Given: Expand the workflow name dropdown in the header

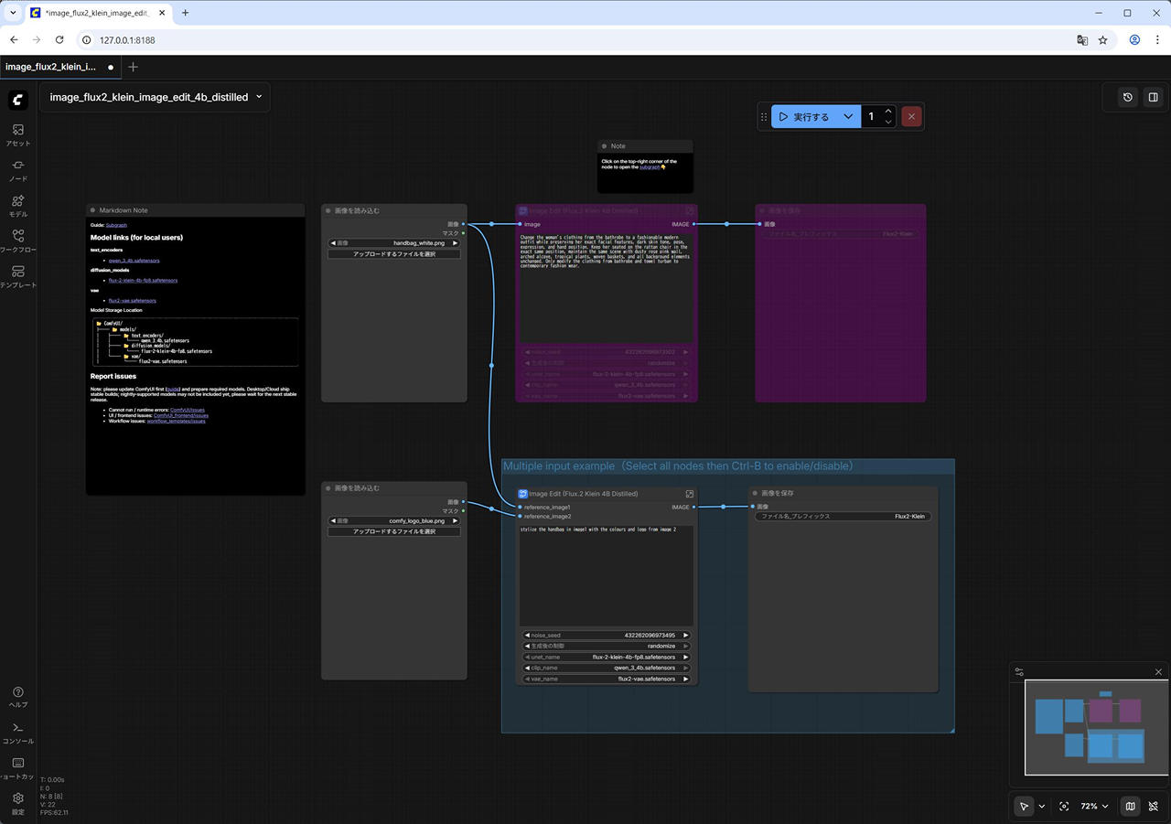Looking at the screenshot, I should tap(259, 97).
